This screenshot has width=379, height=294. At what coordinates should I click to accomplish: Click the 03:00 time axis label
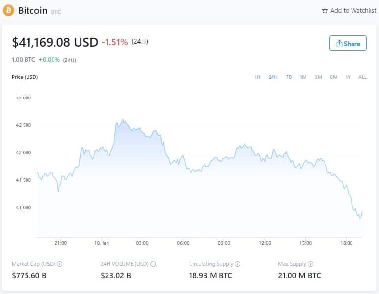click(142, 243)
